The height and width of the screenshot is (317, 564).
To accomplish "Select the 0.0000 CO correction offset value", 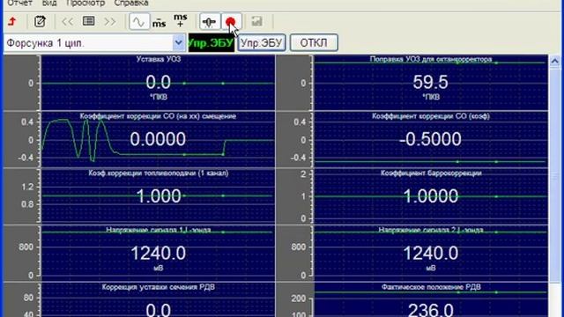I will 158,139.
